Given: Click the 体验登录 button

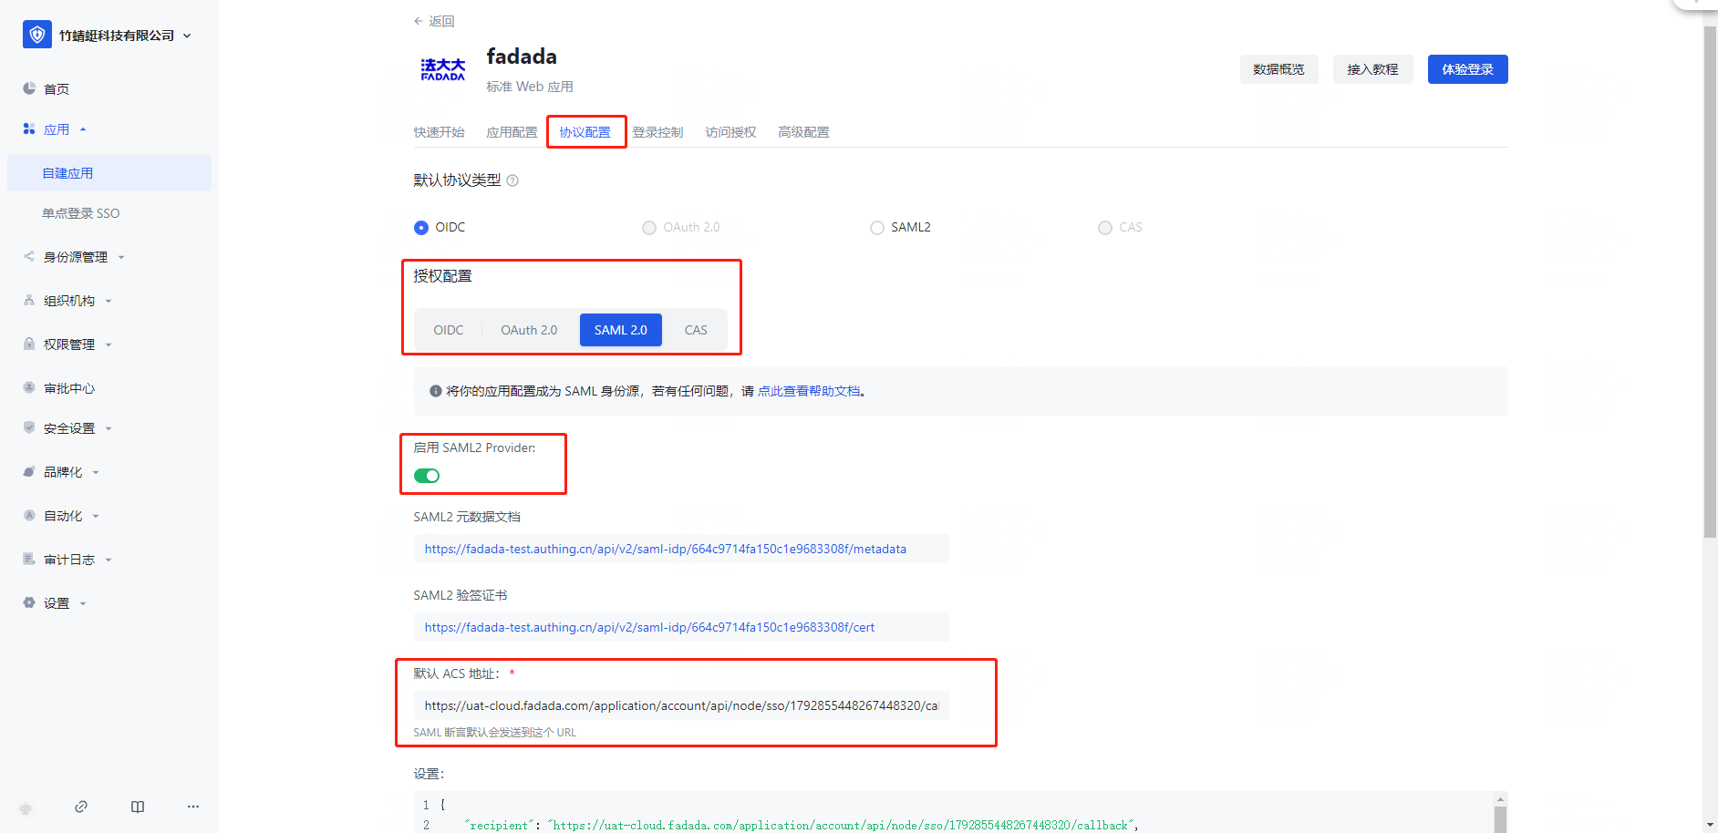Looking at the screenshot, I should 1467,69.
